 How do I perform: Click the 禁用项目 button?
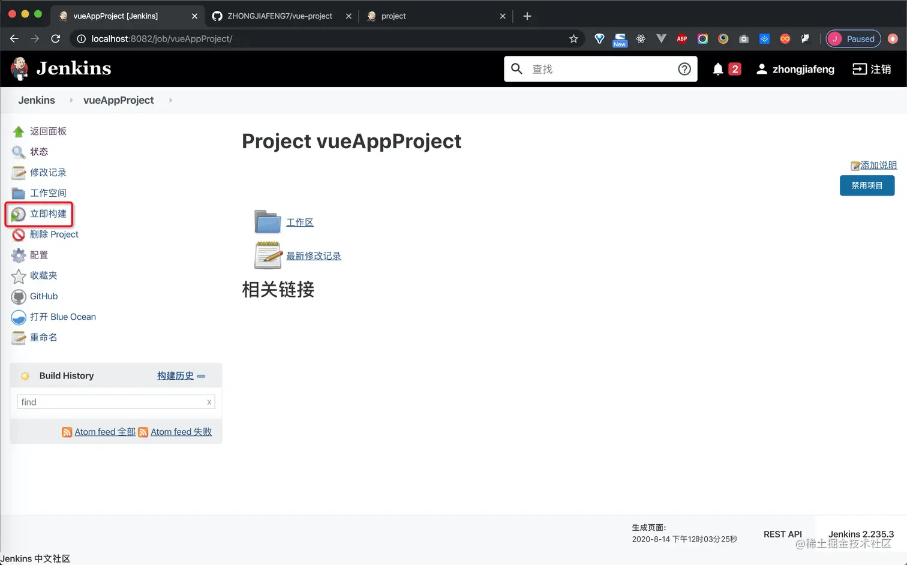[x=867, y=186]
